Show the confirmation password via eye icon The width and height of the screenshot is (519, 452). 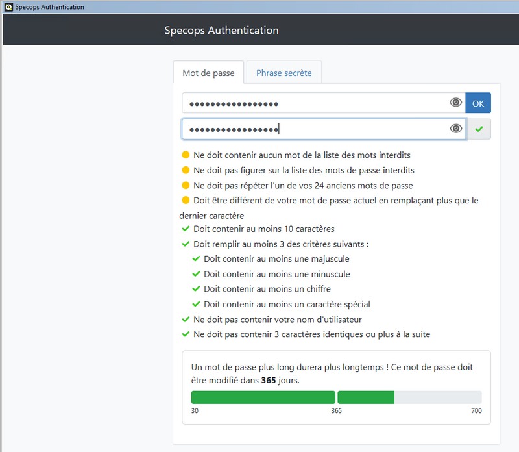pos(456,128)
